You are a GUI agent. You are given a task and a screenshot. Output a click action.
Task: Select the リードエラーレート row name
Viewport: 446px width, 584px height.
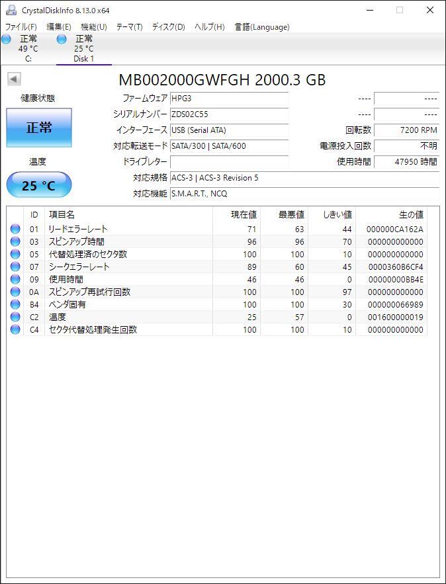pyautogui.click(x=78, y=229)
